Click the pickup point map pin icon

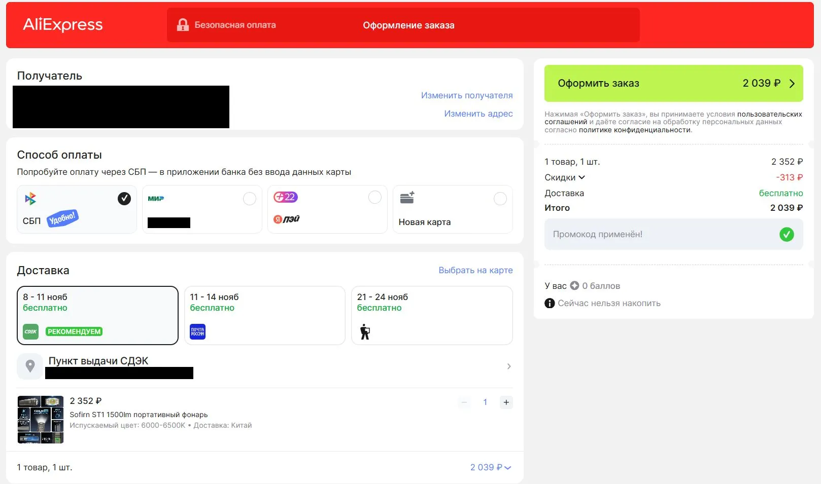coord(30,366)
